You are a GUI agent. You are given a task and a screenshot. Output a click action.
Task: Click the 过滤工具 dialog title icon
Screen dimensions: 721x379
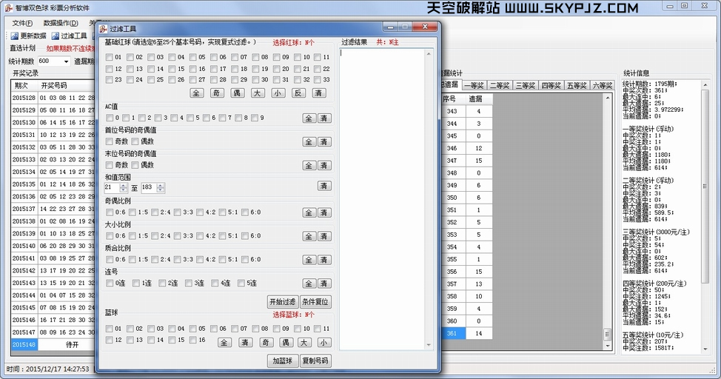pyautogui.click(x=103, y=28)
